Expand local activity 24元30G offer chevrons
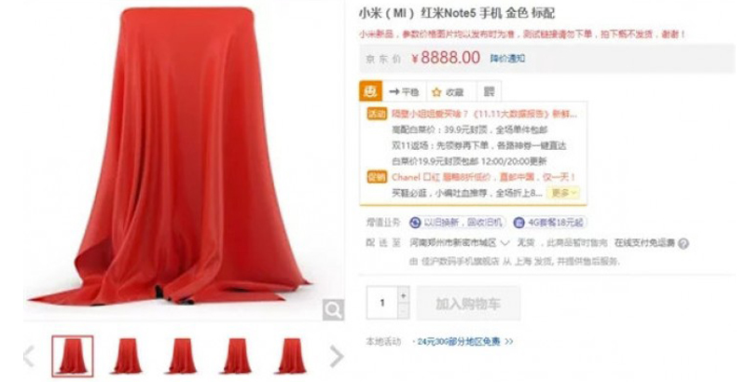Viewport: 746px width, 382px height. 509,342
